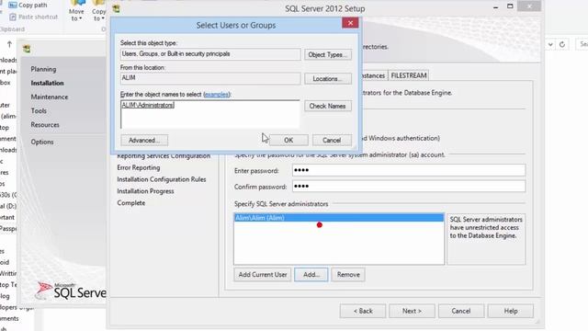This screenshot has height=331, width=588.
Task: Select the Complete setup step
Action: pos(130,203)
